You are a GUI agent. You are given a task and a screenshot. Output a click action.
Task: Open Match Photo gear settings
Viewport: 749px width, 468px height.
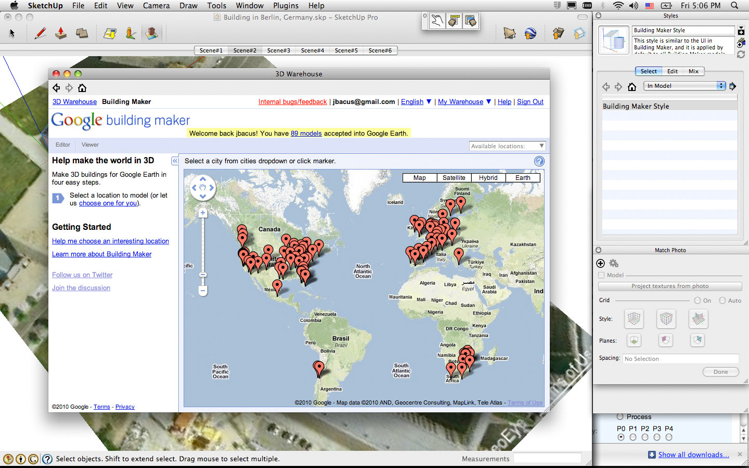(x=614, y=263)
